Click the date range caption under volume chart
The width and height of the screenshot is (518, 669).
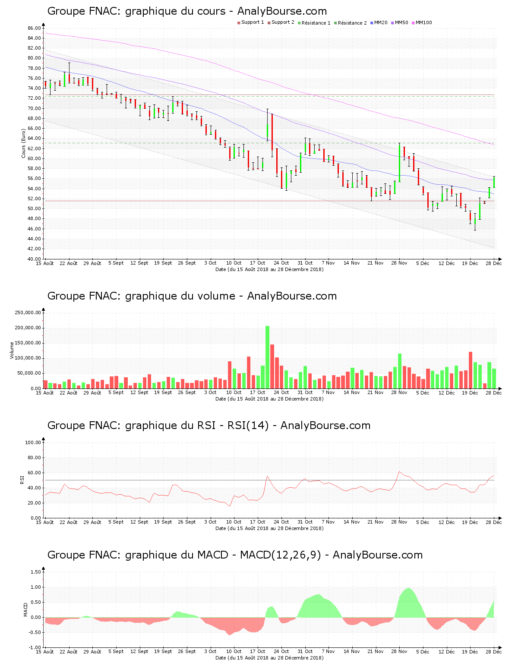point(269,399)
